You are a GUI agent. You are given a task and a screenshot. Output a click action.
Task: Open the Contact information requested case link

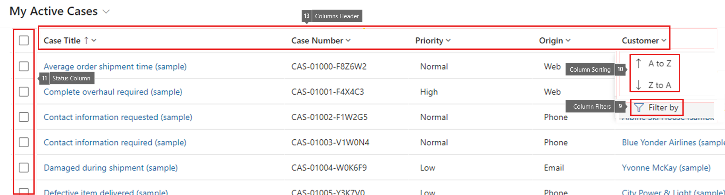118,117
